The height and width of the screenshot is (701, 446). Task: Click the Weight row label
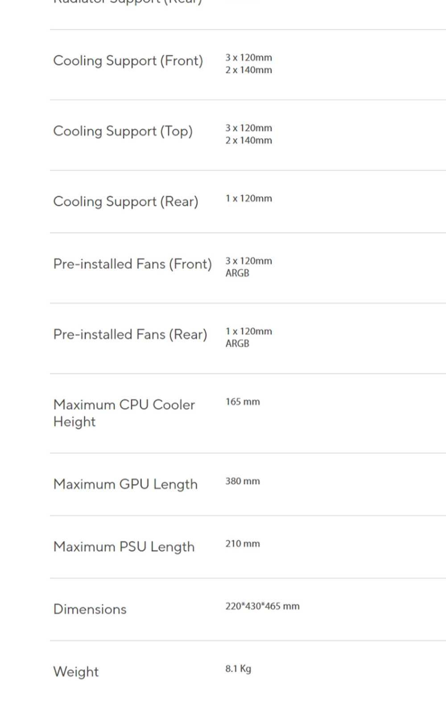[x=76, y=672]
